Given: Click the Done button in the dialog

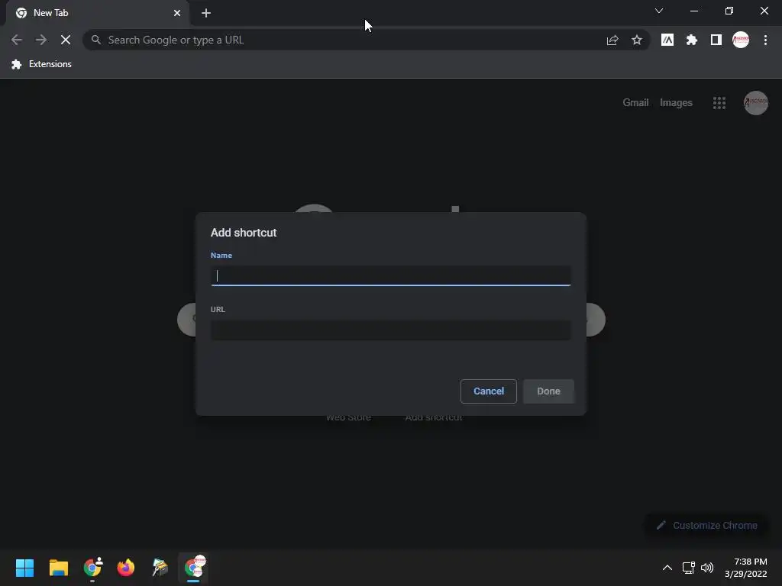Looking at the screenshot, I should (548, 391).
